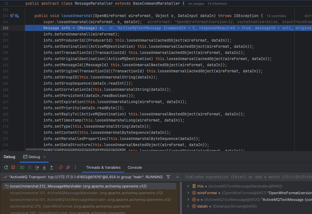Expand the dataIn variable node
312x214 pixels.
click(188, 206)
